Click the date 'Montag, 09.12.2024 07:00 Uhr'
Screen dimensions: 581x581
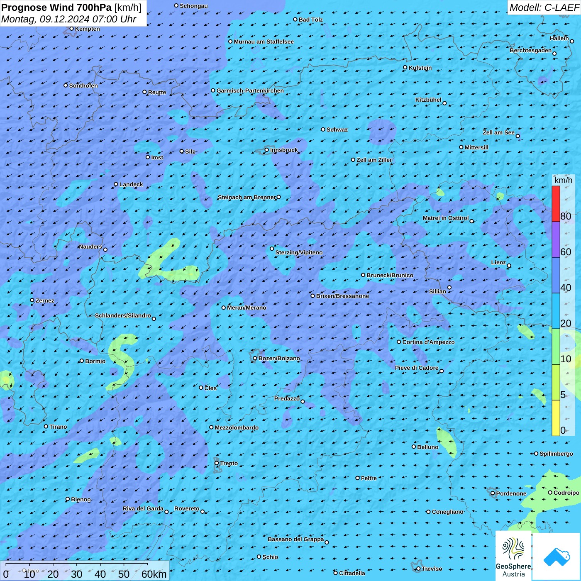[69, 19]
